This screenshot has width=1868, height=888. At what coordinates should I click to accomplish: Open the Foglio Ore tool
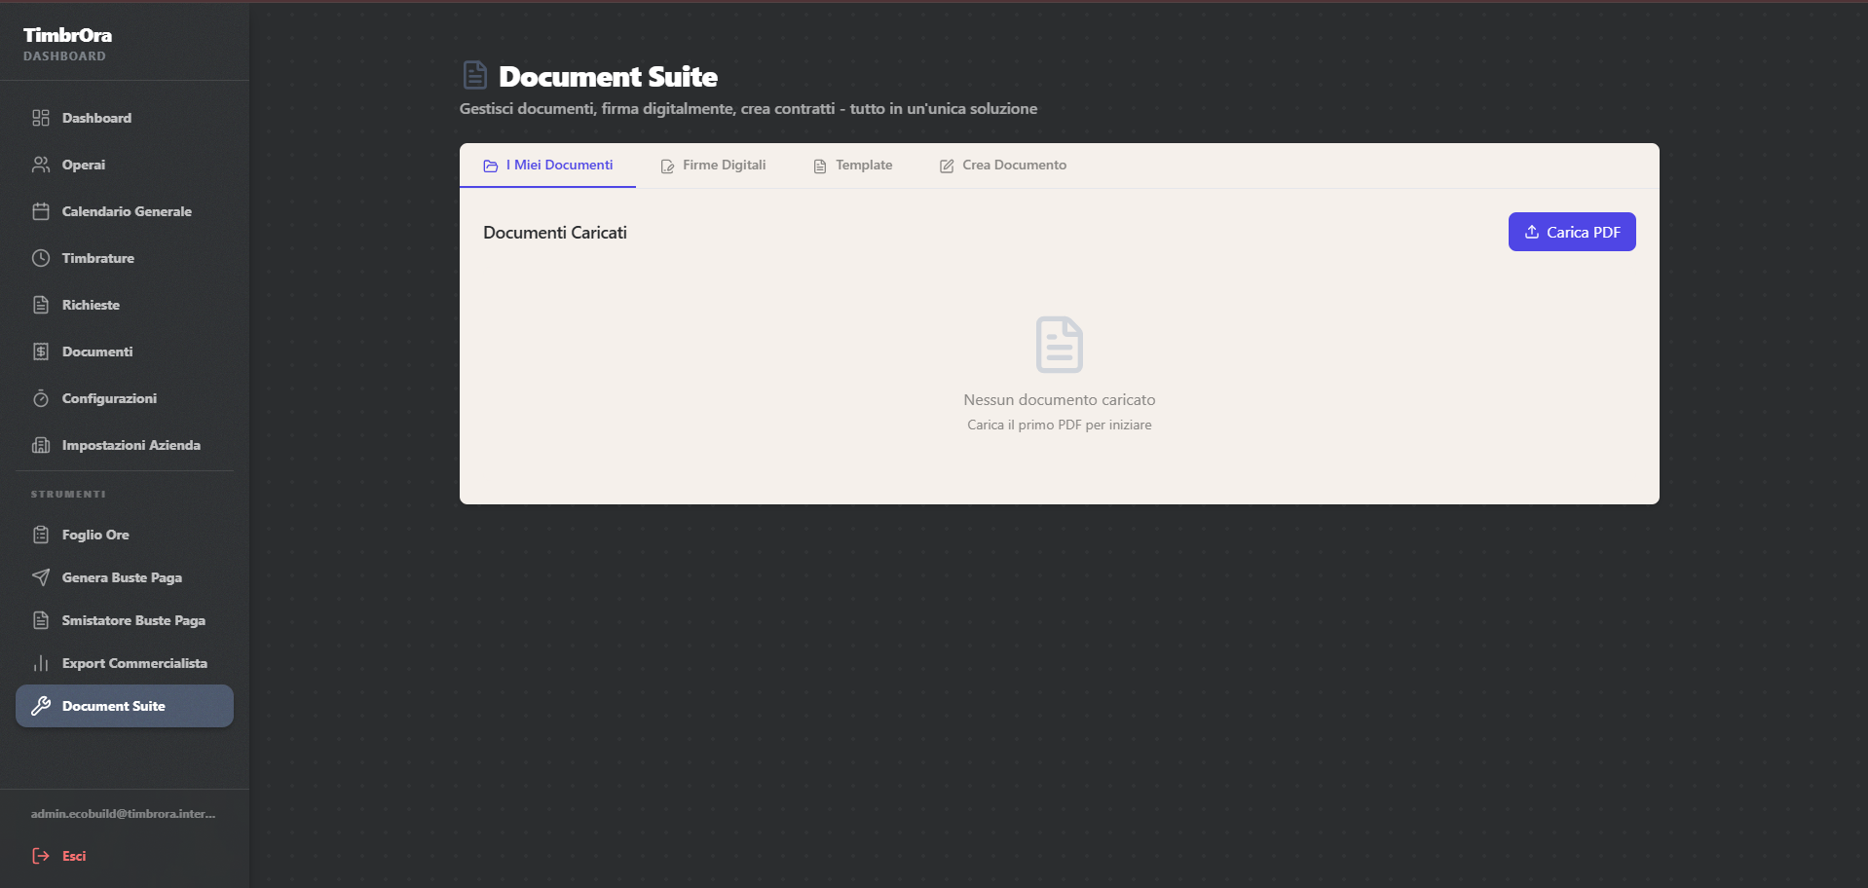coord(125,535)
